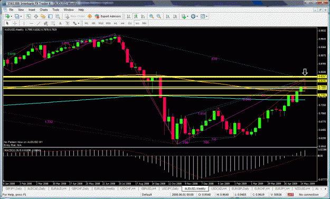Open the GBPJPY,Daily chart tab
Image resolution: width=330 pixels, height=199 pixels.
(x=14, y=188)
